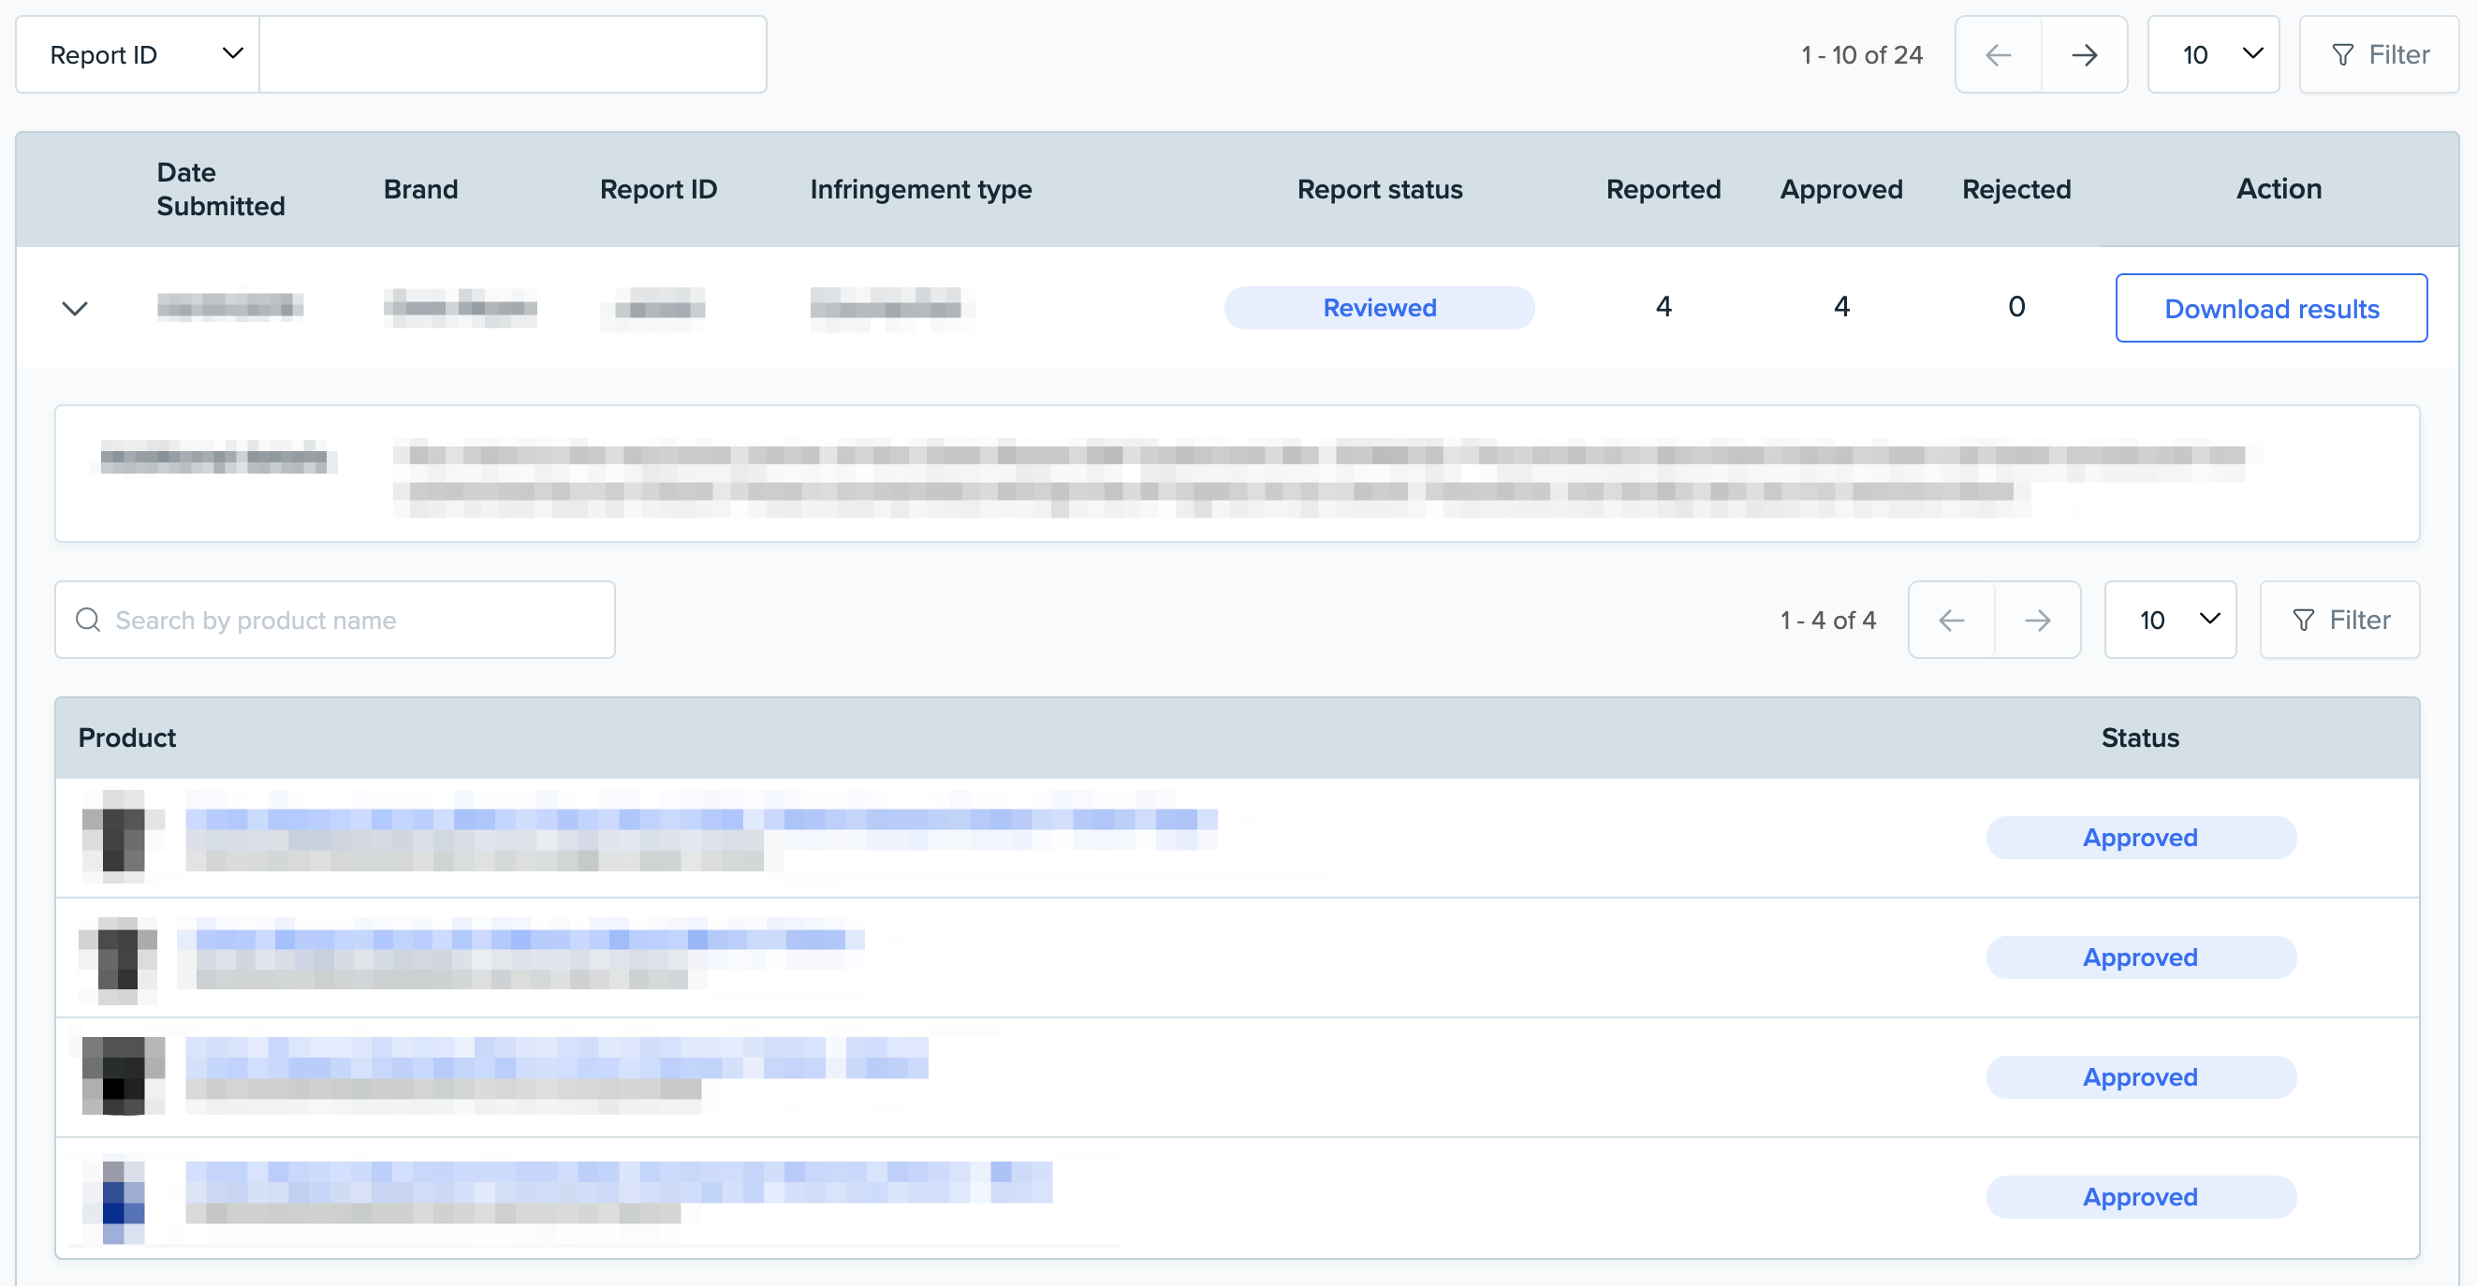Click next-page arrow in product list pagination
2477x1286 pixels.
2037,620
